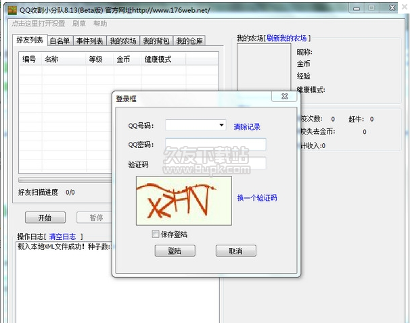Focus the QQ密码 input field
Viewport: 410px width, 323px height.
216,144
